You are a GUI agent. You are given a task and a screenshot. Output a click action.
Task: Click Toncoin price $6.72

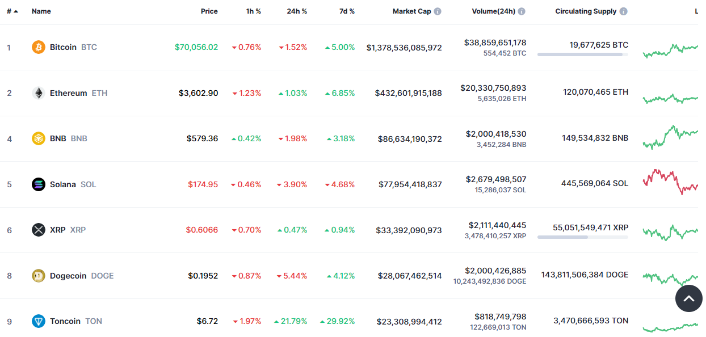click(207, 321)
